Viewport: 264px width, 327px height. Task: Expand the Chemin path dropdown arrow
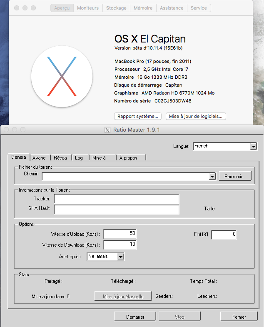[x=212, y=177]
